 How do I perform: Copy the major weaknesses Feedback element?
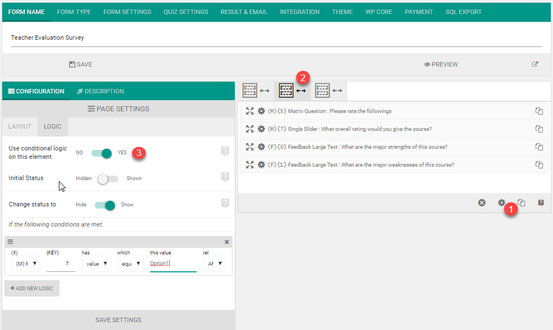click(539, 165)
